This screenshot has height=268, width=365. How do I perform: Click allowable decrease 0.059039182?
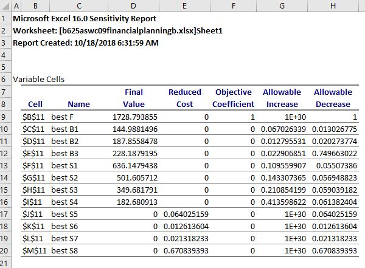coord(335,190)
